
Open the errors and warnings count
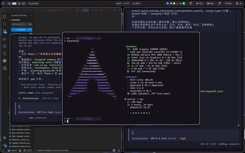(x=28, y=151)
